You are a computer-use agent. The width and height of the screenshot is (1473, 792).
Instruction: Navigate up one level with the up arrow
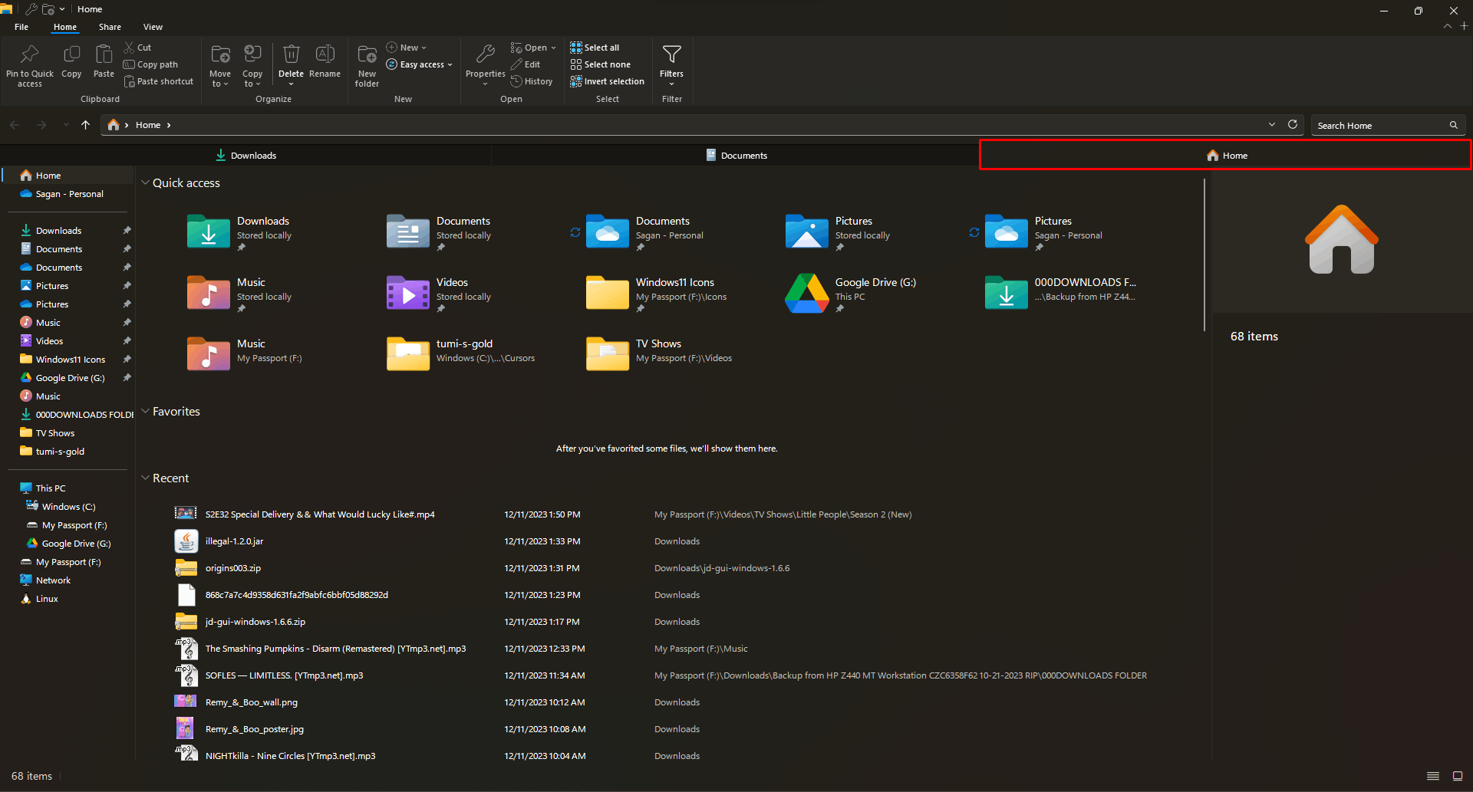pos(85,125)
